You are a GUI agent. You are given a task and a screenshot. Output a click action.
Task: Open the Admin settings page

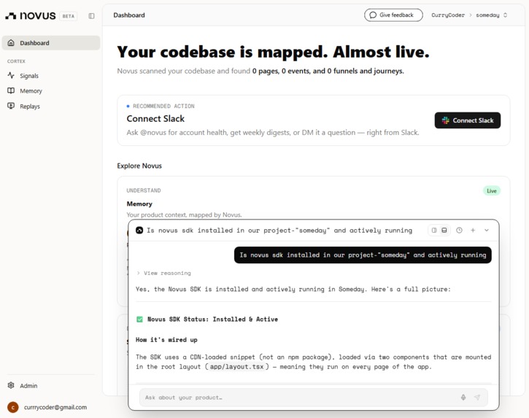point(51,386)
